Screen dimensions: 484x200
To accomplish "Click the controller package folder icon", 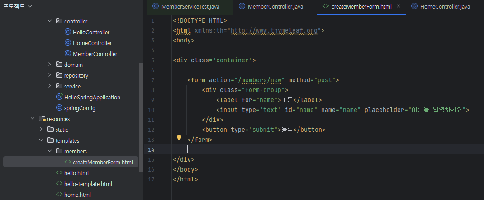I will (x=59, y=21).
